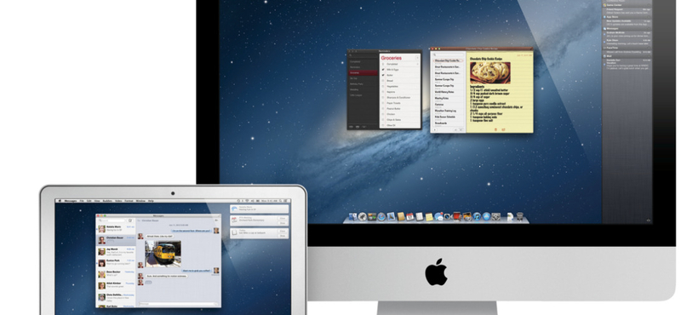Check the Shampoo & Conditioner reminder
Image resolution: width=681 pixels, height=315 pixels.
coord(382,98)
